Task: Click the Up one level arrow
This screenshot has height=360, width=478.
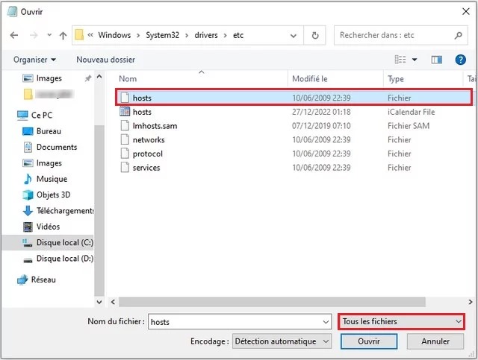Action: (x=62, y=36)
